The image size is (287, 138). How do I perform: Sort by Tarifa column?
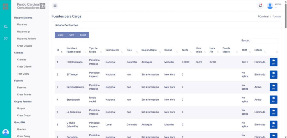(187, 50)
